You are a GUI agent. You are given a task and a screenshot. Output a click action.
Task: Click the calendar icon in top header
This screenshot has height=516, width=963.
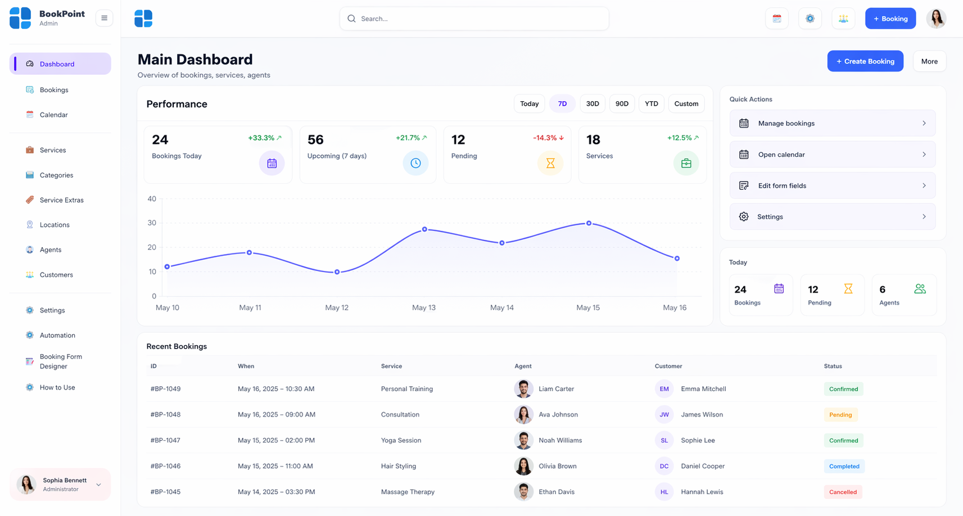[x=776, y=19]
